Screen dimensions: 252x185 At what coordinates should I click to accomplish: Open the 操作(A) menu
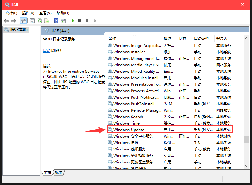click(28, 13)
